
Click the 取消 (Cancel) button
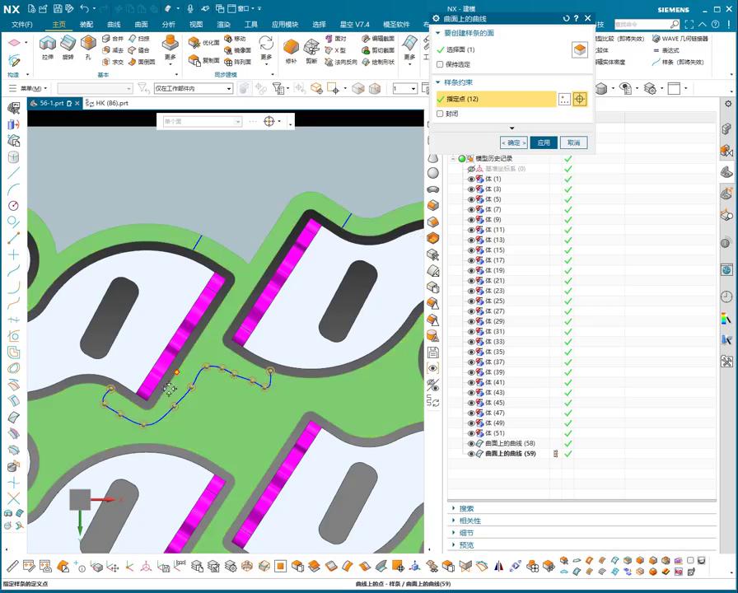click(573, 142)
